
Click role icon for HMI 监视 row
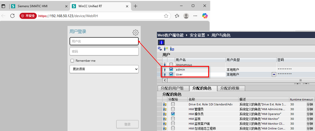[165, 119]
